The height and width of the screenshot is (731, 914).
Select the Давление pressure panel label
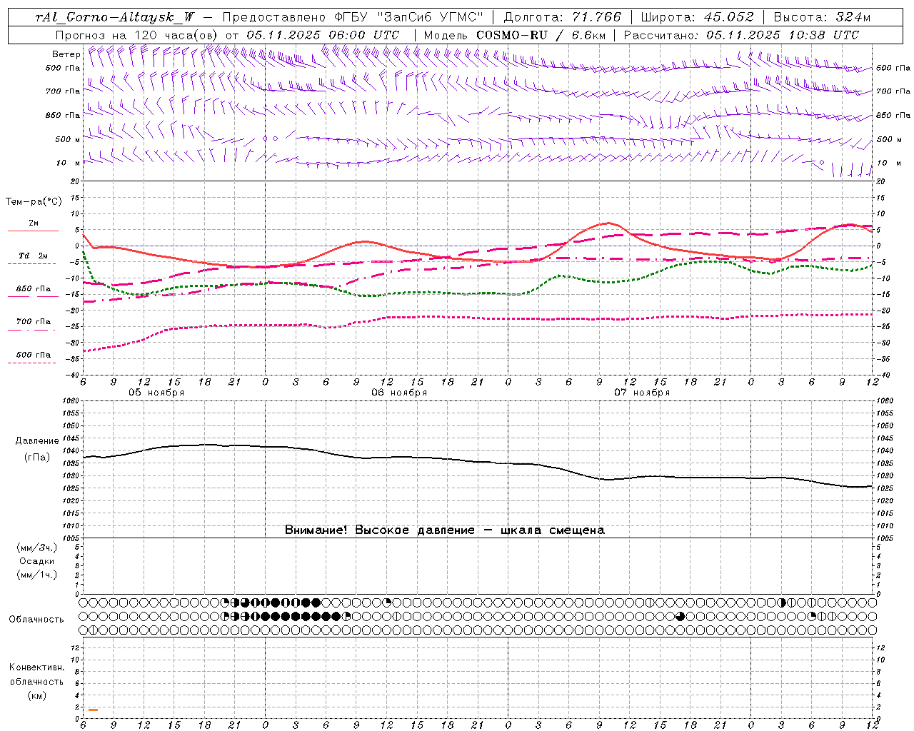coord(37,441)
